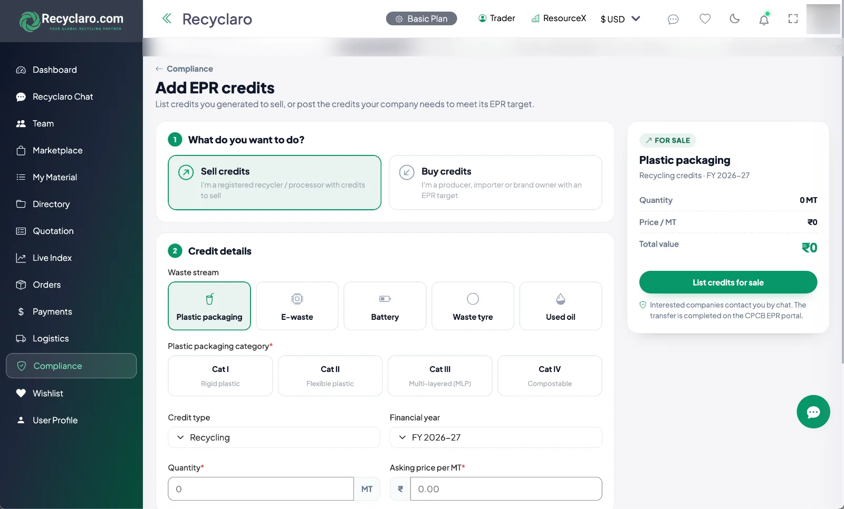Expand the Financial year FY 2026–27 dropdown
Viewport: 844px width, 509px height.
coord(496,437)
